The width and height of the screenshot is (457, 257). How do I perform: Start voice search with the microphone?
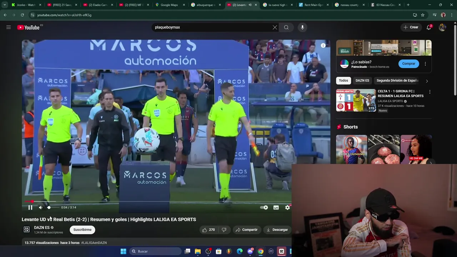click(302, 27)
